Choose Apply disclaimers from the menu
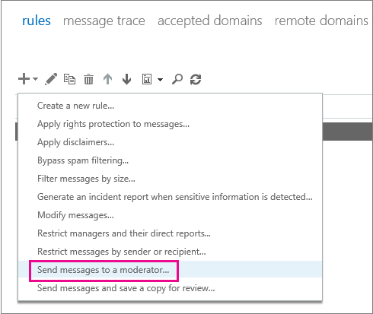The height and width of the screenshot is (314, 373). point(75,142)
